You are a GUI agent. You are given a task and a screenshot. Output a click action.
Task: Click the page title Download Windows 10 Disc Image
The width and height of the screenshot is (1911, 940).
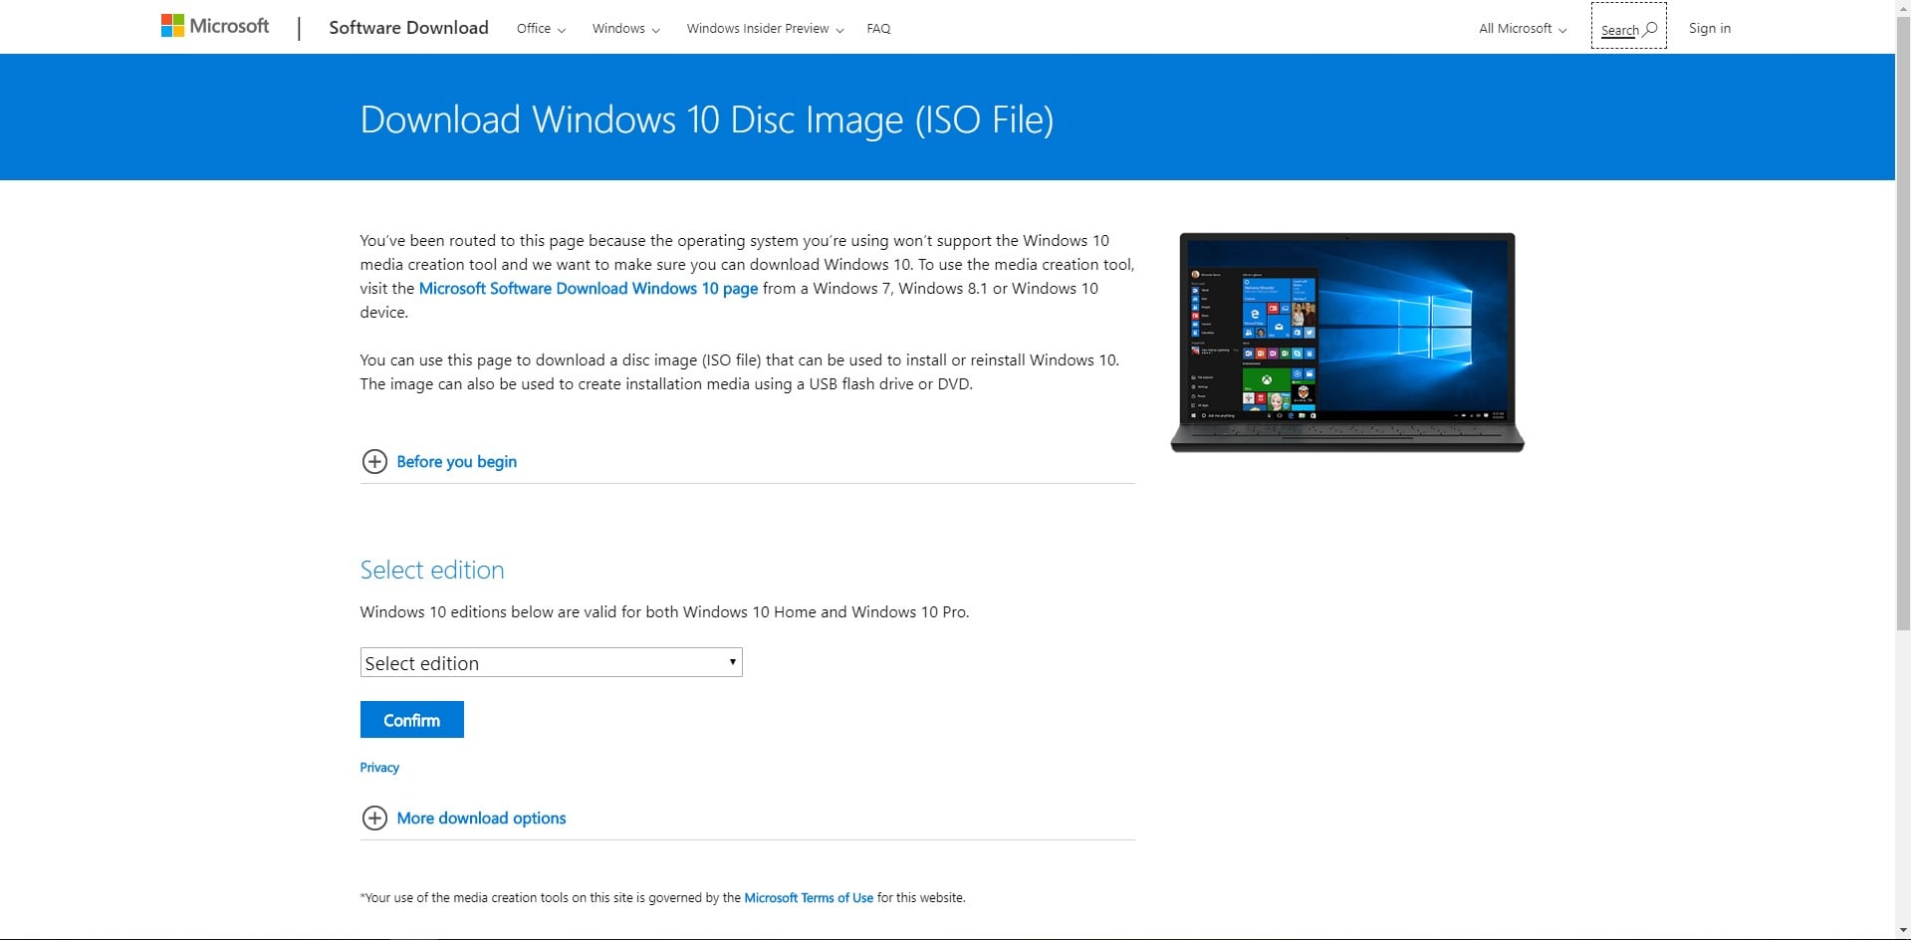coord(706,119)
